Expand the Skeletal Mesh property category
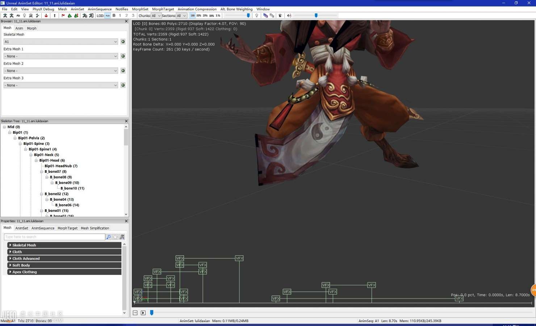The image size is (536, 326). click(x=64, y=245)
